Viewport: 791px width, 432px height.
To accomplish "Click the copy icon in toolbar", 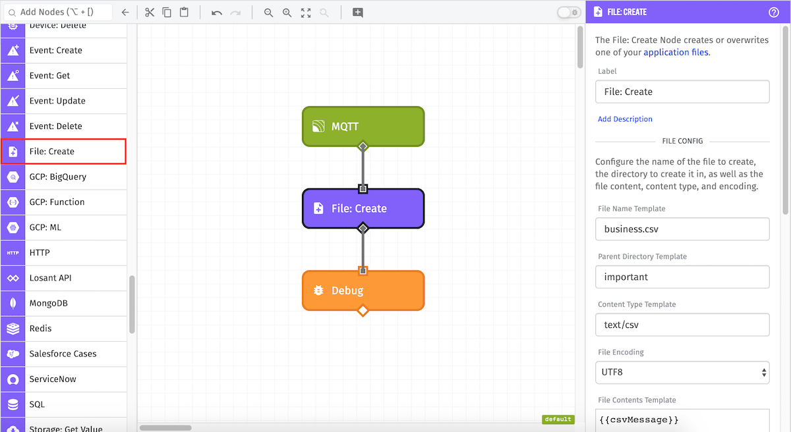I will 167,12.
